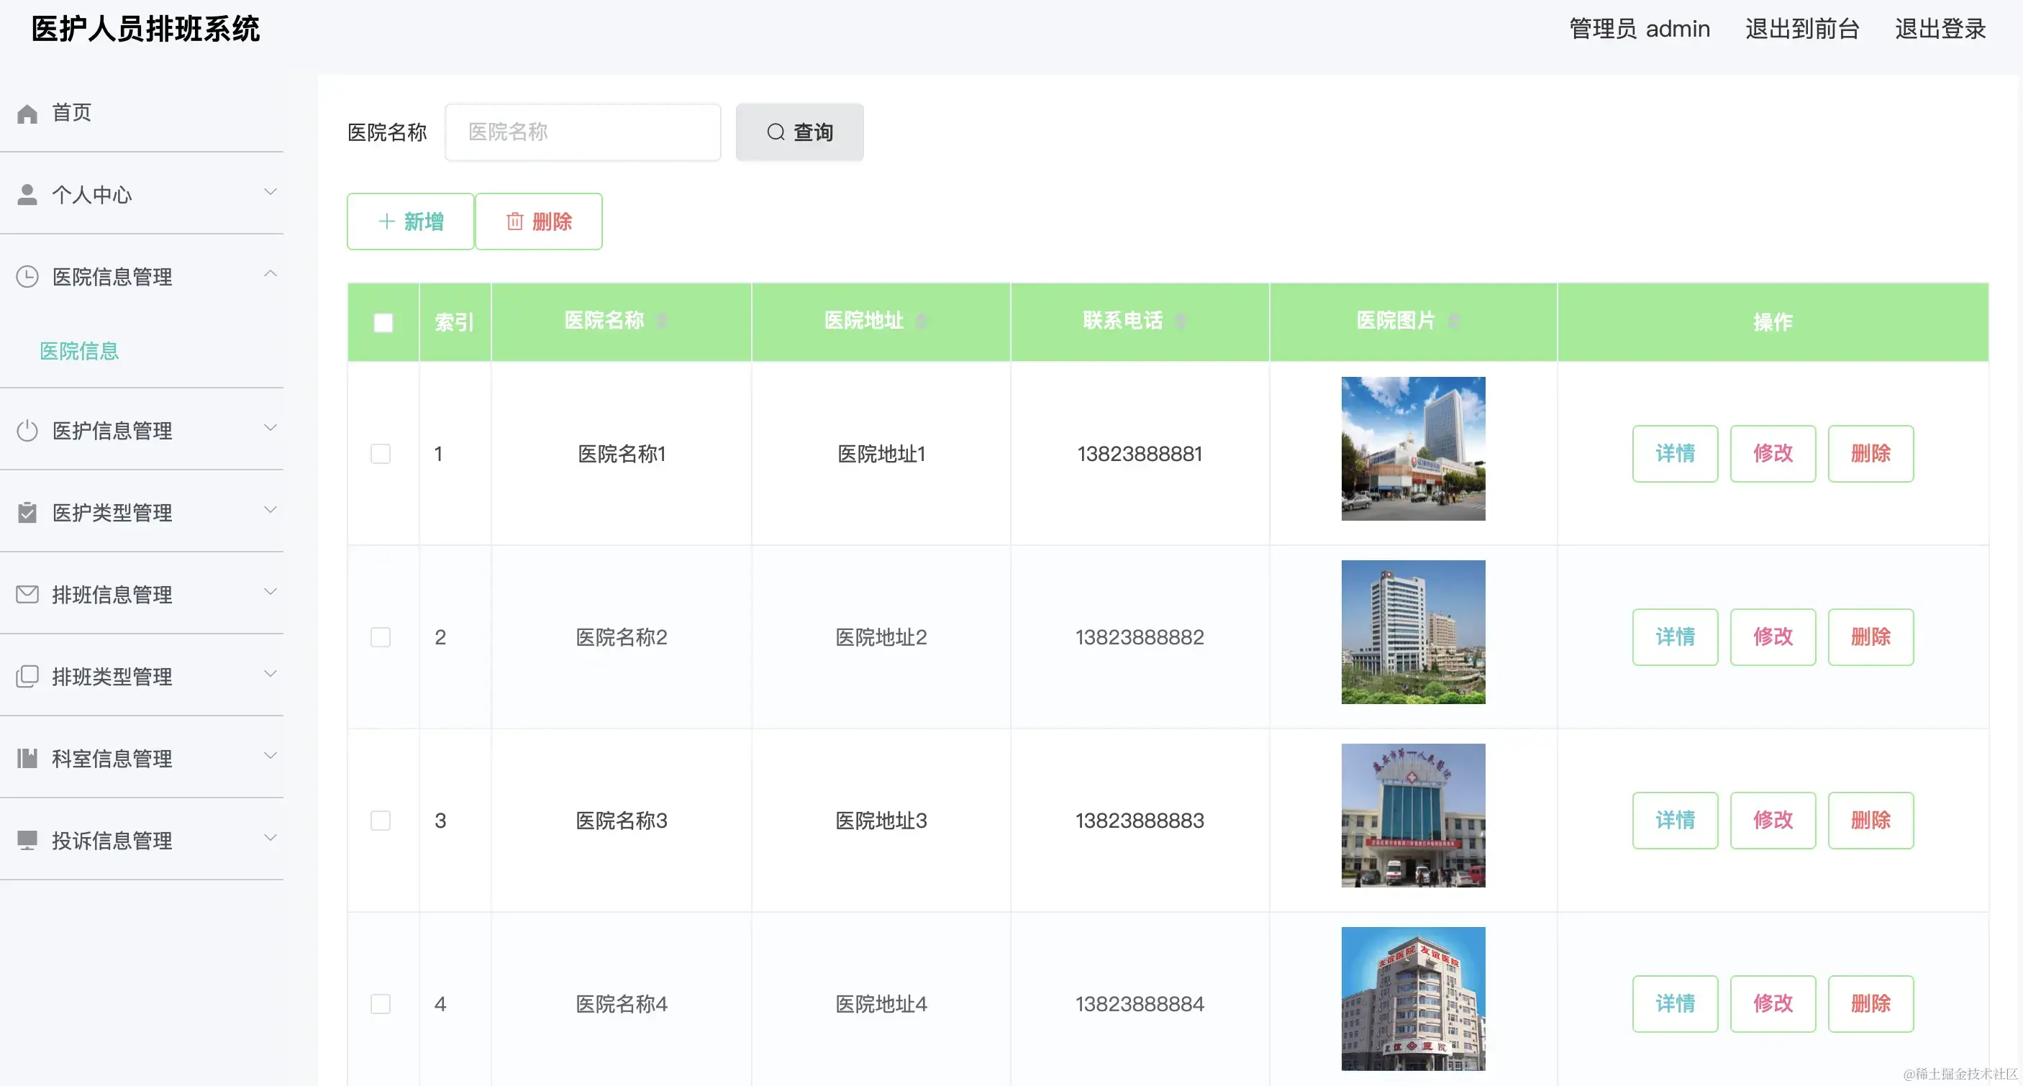Click the person icon beside 个人中心
The height and width of the screenshot is (1086, 2023).
coord(27,193)
